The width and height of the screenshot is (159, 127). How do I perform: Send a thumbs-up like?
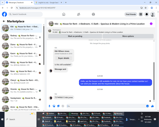(152, 106)
